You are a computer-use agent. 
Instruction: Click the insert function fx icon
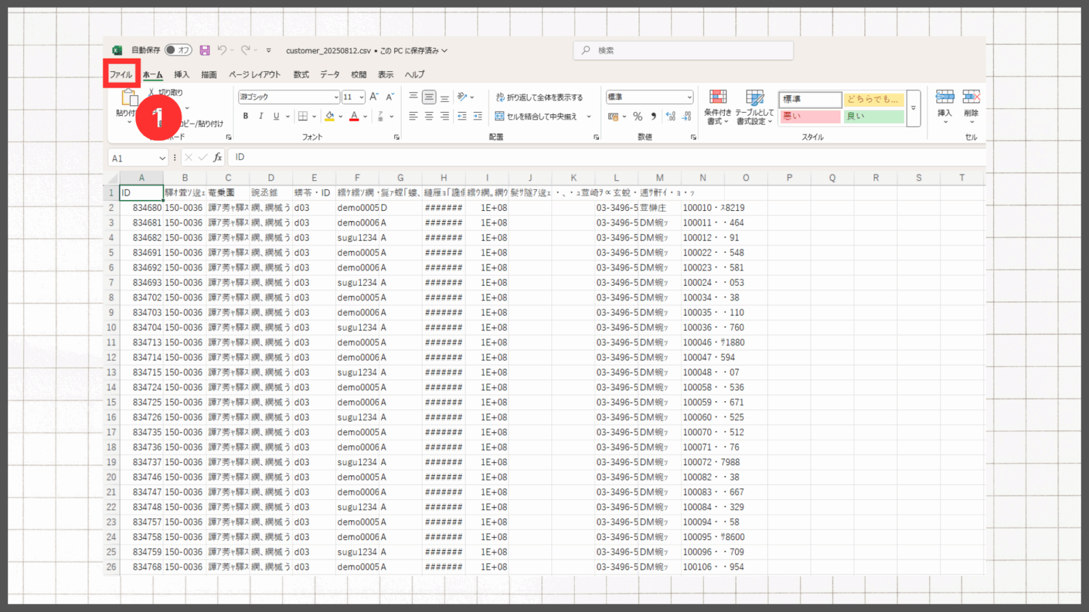(218, 158)
